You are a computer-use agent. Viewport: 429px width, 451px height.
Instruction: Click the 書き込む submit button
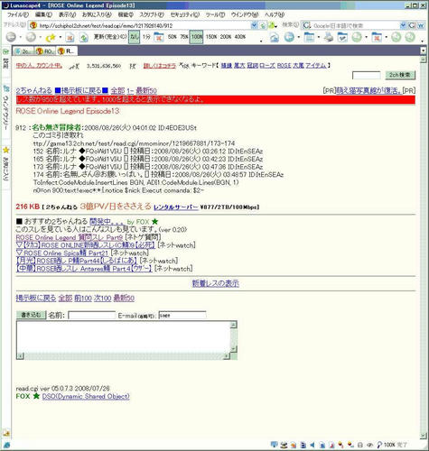click(31, 315)
